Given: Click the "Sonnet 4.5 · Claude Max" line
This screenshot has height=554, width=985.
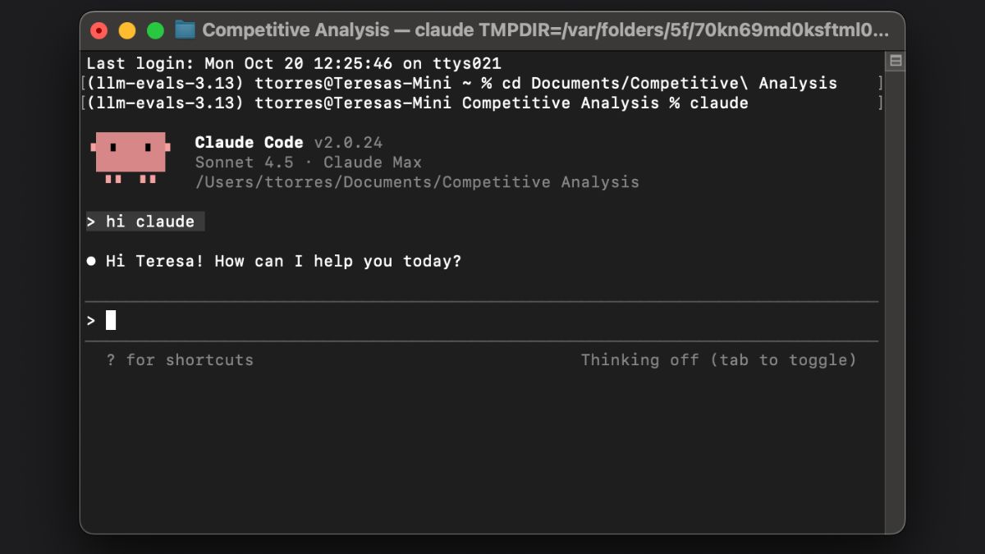Looking at the screenshot, I should [308, 163].
